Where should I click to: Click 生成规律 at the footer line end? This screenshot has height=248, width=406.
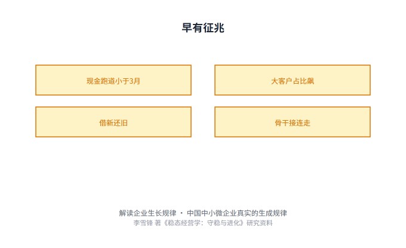273,213
